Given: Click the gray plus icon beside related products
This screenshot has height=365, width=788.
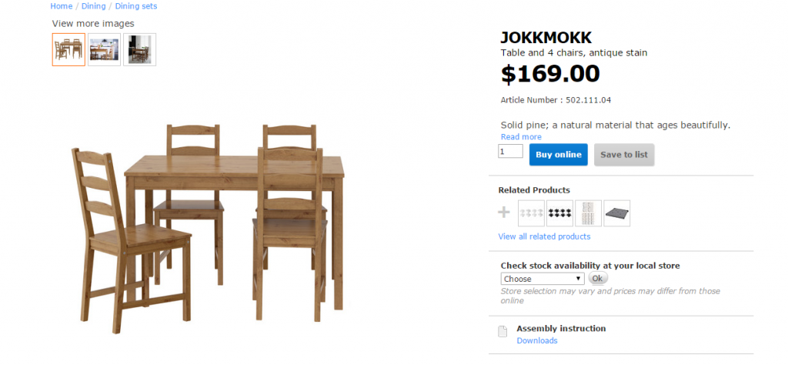Looking at the screenshot, I should pos(504,213).
